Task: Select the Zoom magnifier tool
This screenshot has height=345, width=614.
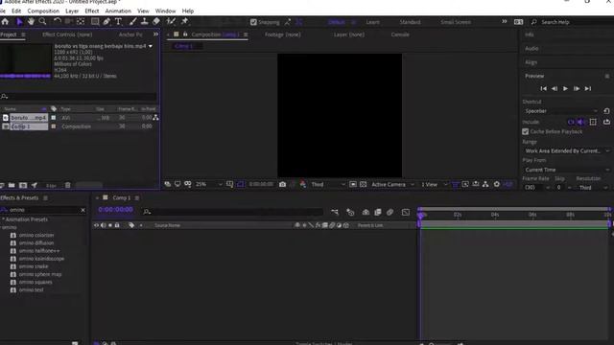Action: click(x=42, y=21)
